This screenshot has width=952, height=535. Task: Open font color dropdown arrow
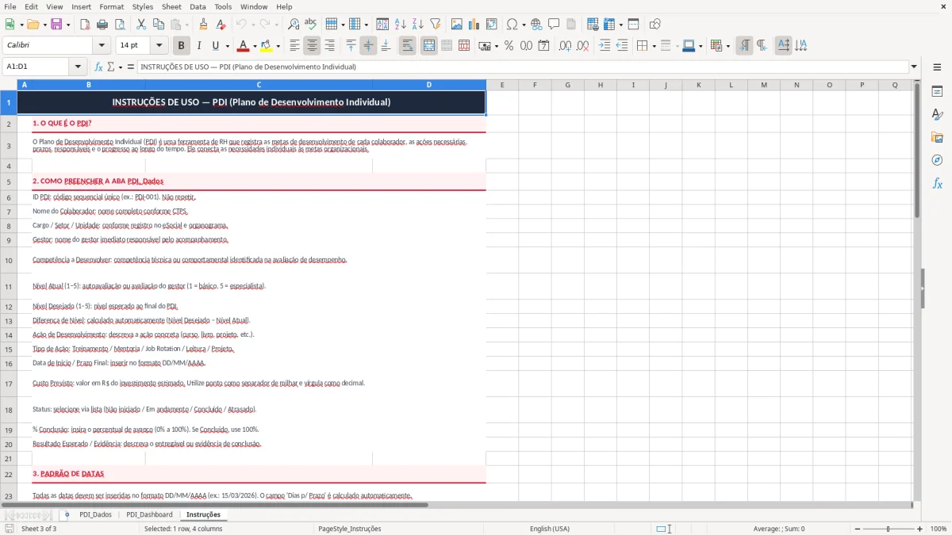pyautogui.click(x=255, y=46)
